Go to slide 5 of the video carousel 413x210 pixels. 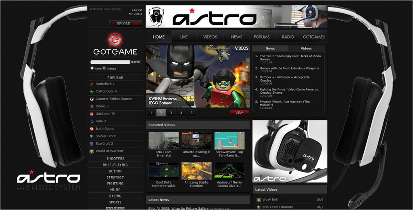pyautogui.click(x=191, y=113)
